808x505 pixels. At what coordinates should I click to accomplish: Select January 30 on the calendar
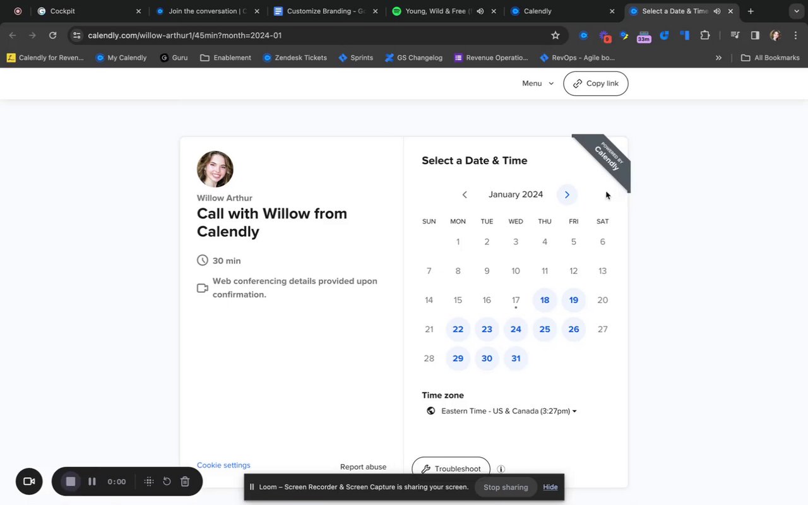[x=487, y=358]
